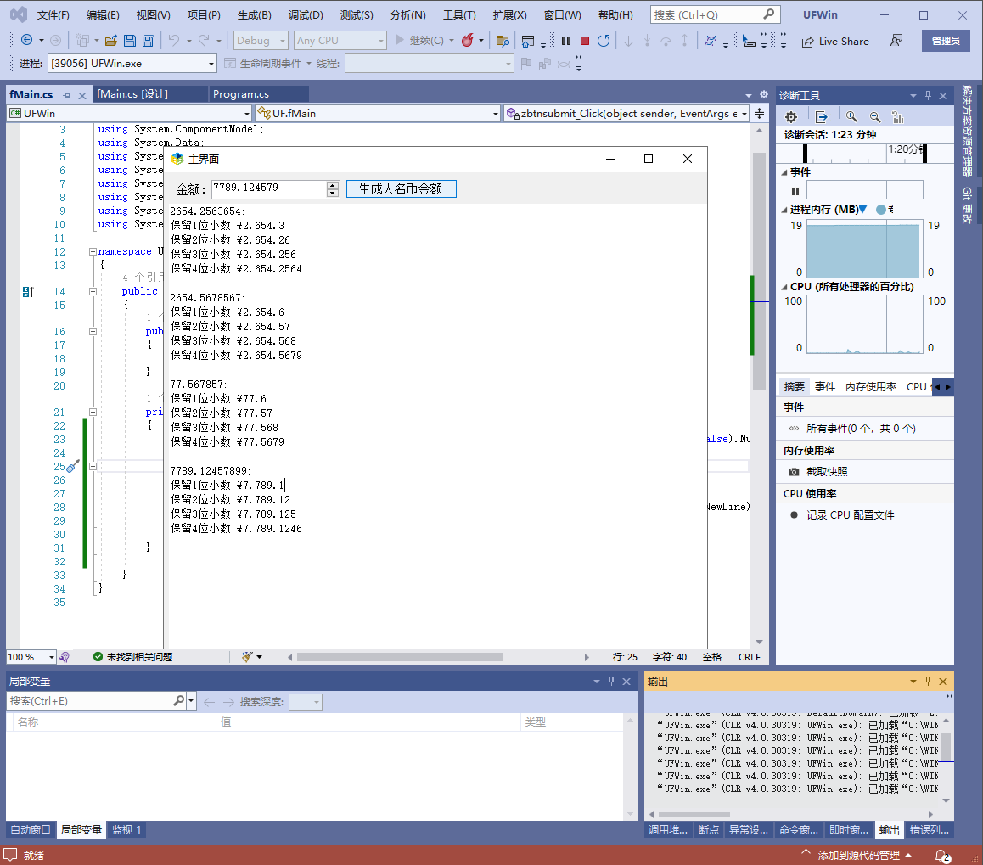The image size is (983, 865).
Task: Click the 管理员 button
Action: [x=946, y=41]
